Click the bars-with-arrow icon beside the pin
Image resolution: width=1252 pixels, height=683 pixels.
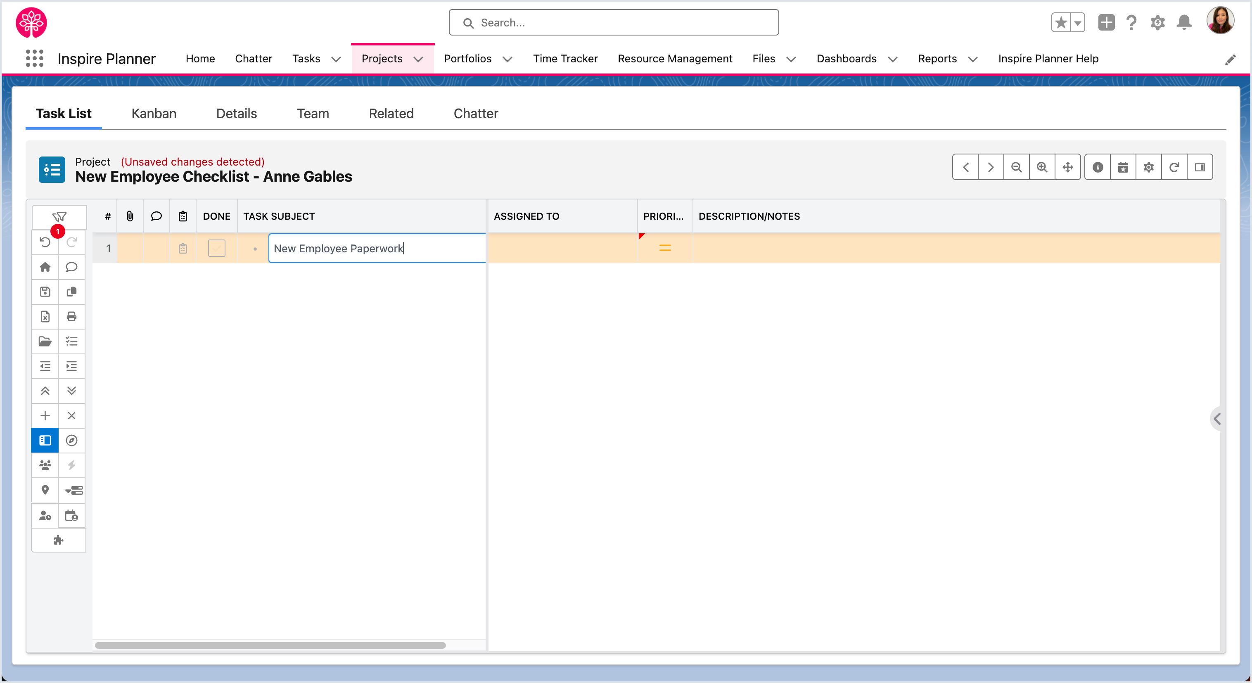(x=74, y=490)
